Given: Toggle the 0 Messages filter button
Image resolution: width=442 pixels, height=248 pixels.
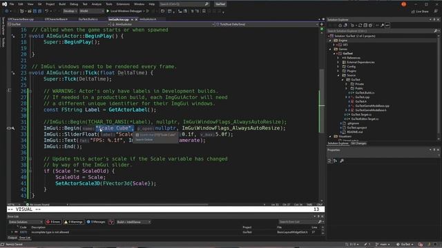Looking at the screenshot, I should pos(96,222).
